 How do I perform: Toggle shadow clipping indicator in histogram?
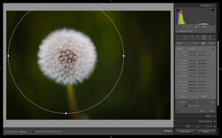178,10
